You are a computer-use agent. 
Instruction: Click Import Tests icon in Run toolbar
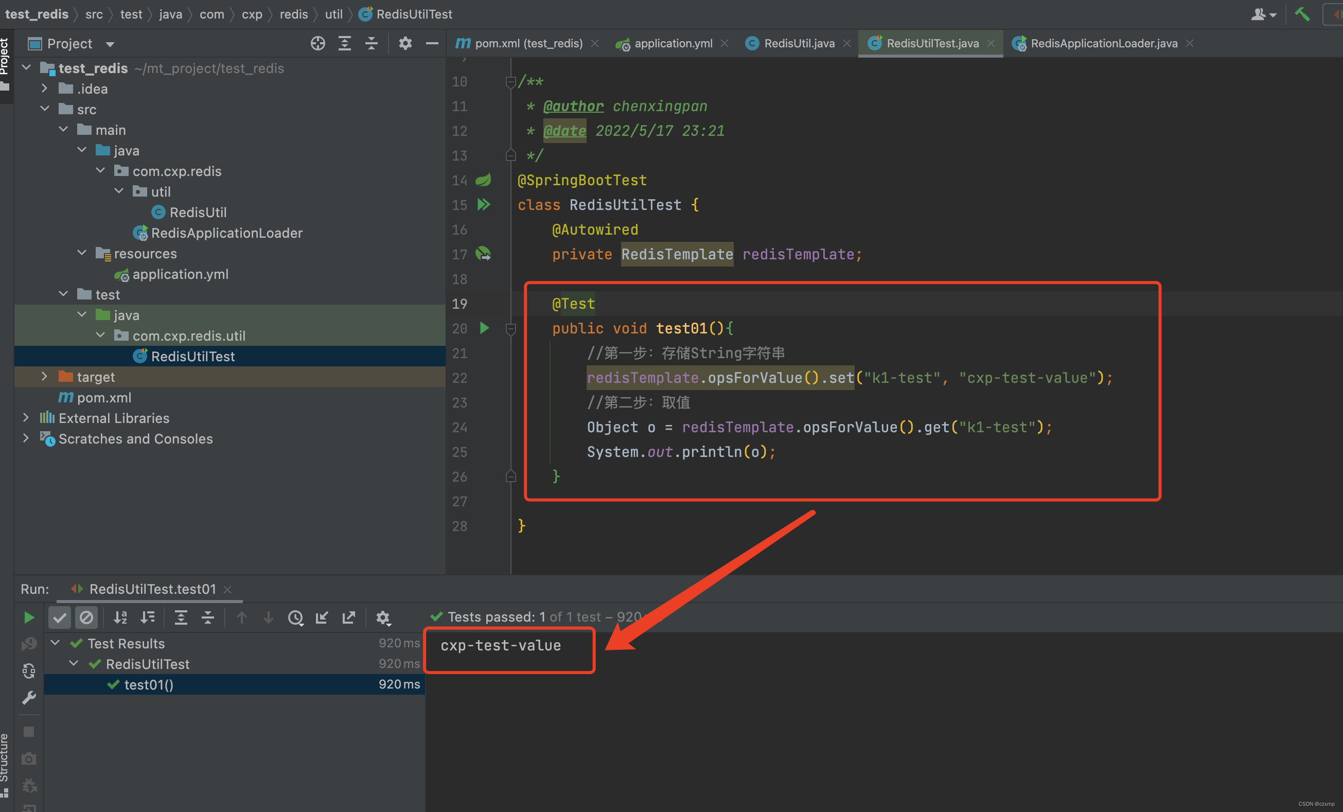click(322, 617)
